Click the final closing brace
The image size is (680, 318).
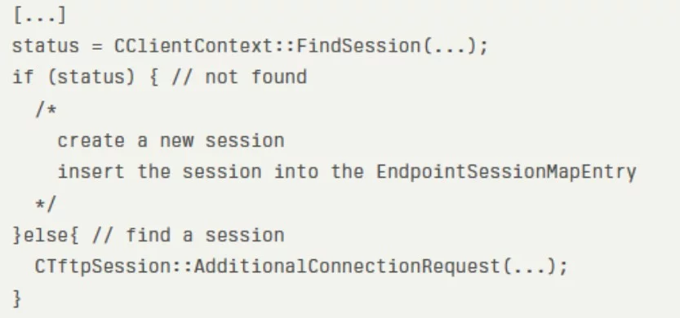pyautogui.click(x=17, y=298)
